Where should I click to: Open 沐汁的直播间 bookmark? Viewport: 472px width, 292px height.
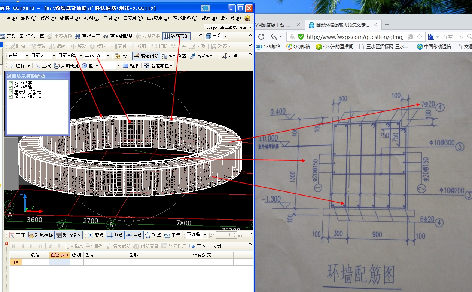point(335,47)
